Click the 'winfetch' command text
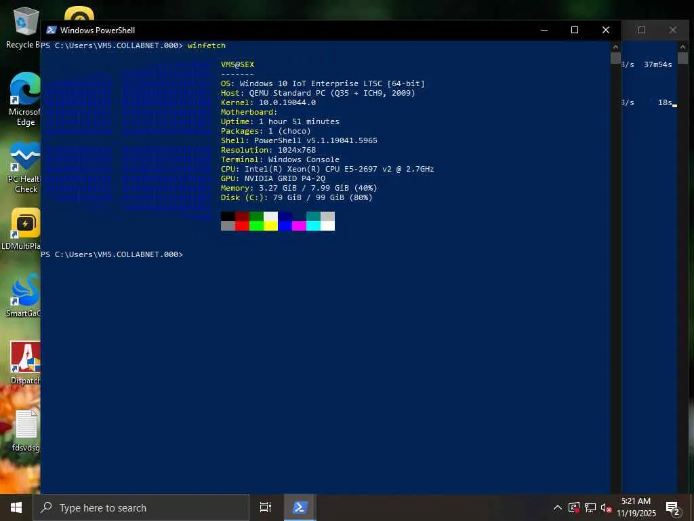 point(207,45)
